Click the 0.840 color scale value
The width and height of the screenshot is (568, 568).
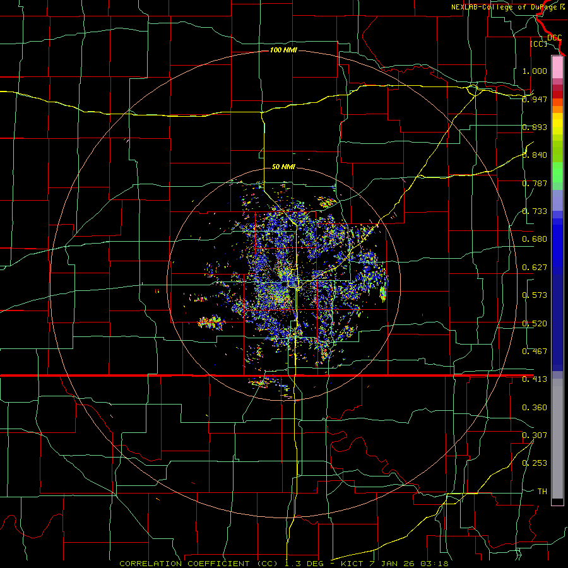coord(535,155)
